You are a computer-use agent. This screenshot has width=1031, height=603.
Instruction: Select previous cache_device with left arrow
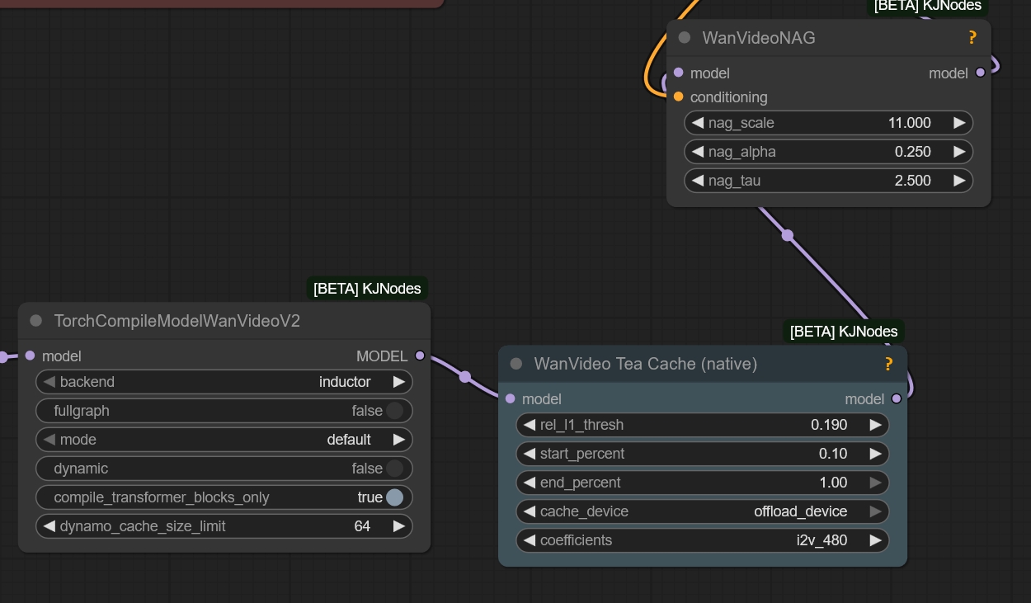coord(530,511)
